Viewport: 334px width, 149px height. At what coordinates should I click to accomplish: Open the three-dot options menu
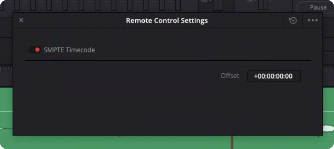[313, 21]
